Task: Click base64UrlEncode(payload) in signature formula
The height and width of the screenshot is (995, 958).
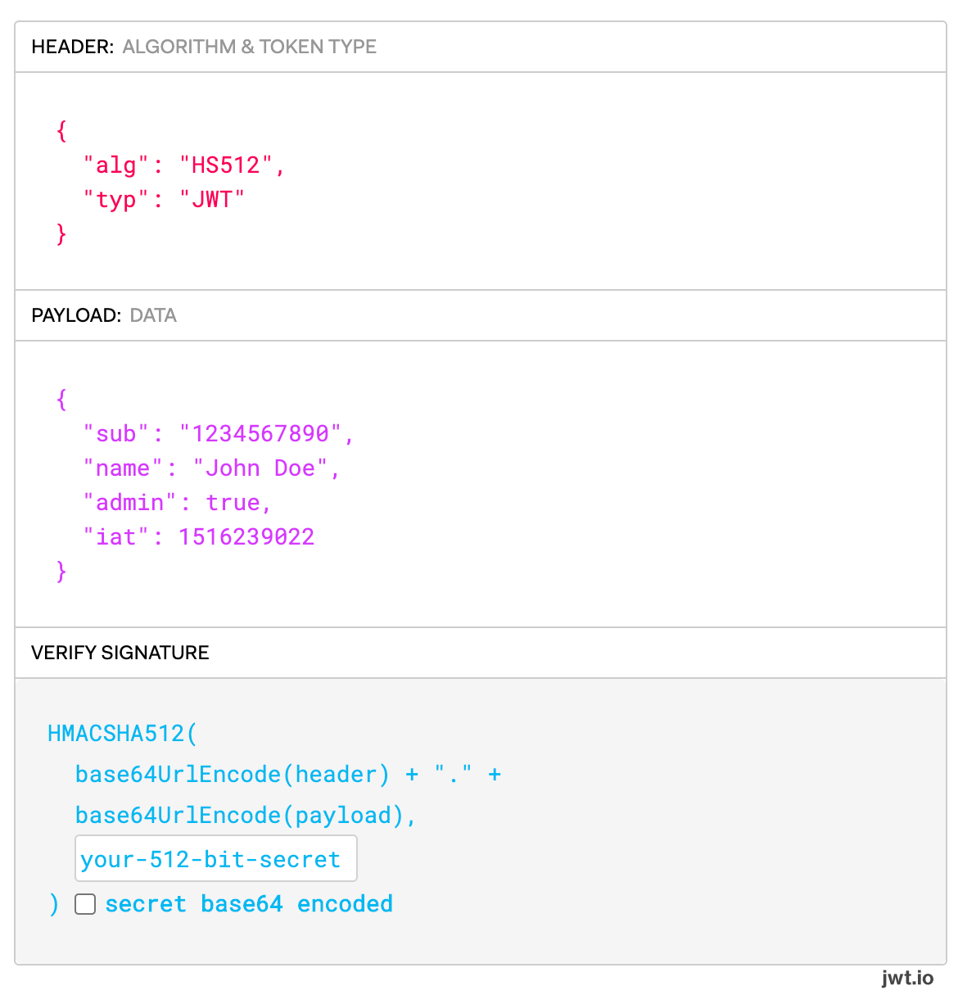Action: pos(245,815)
